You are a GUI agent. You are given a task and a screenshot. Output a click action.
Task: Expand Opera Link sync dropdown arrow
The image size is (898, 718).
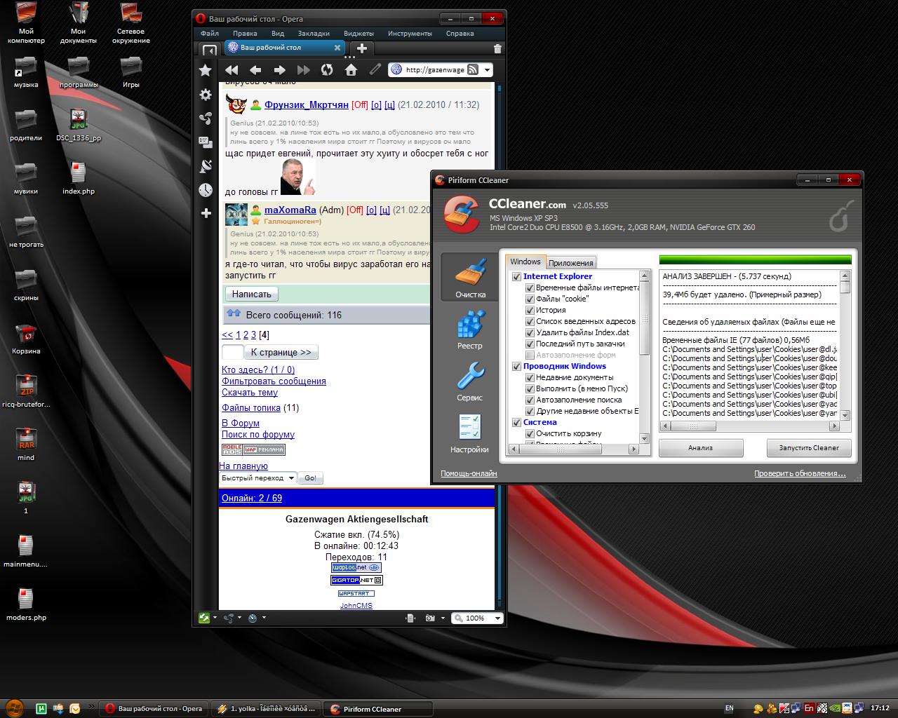point(215,618)
